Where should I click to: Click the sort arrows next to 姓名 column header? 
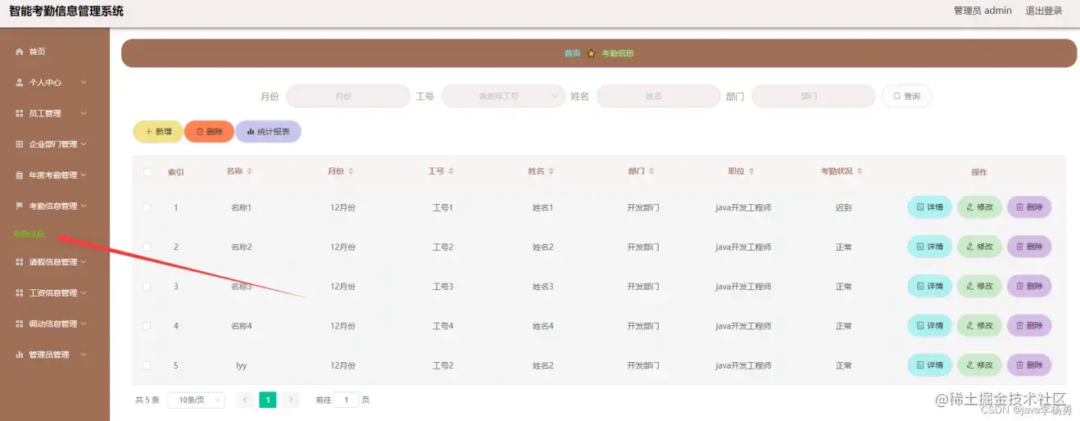551,171
